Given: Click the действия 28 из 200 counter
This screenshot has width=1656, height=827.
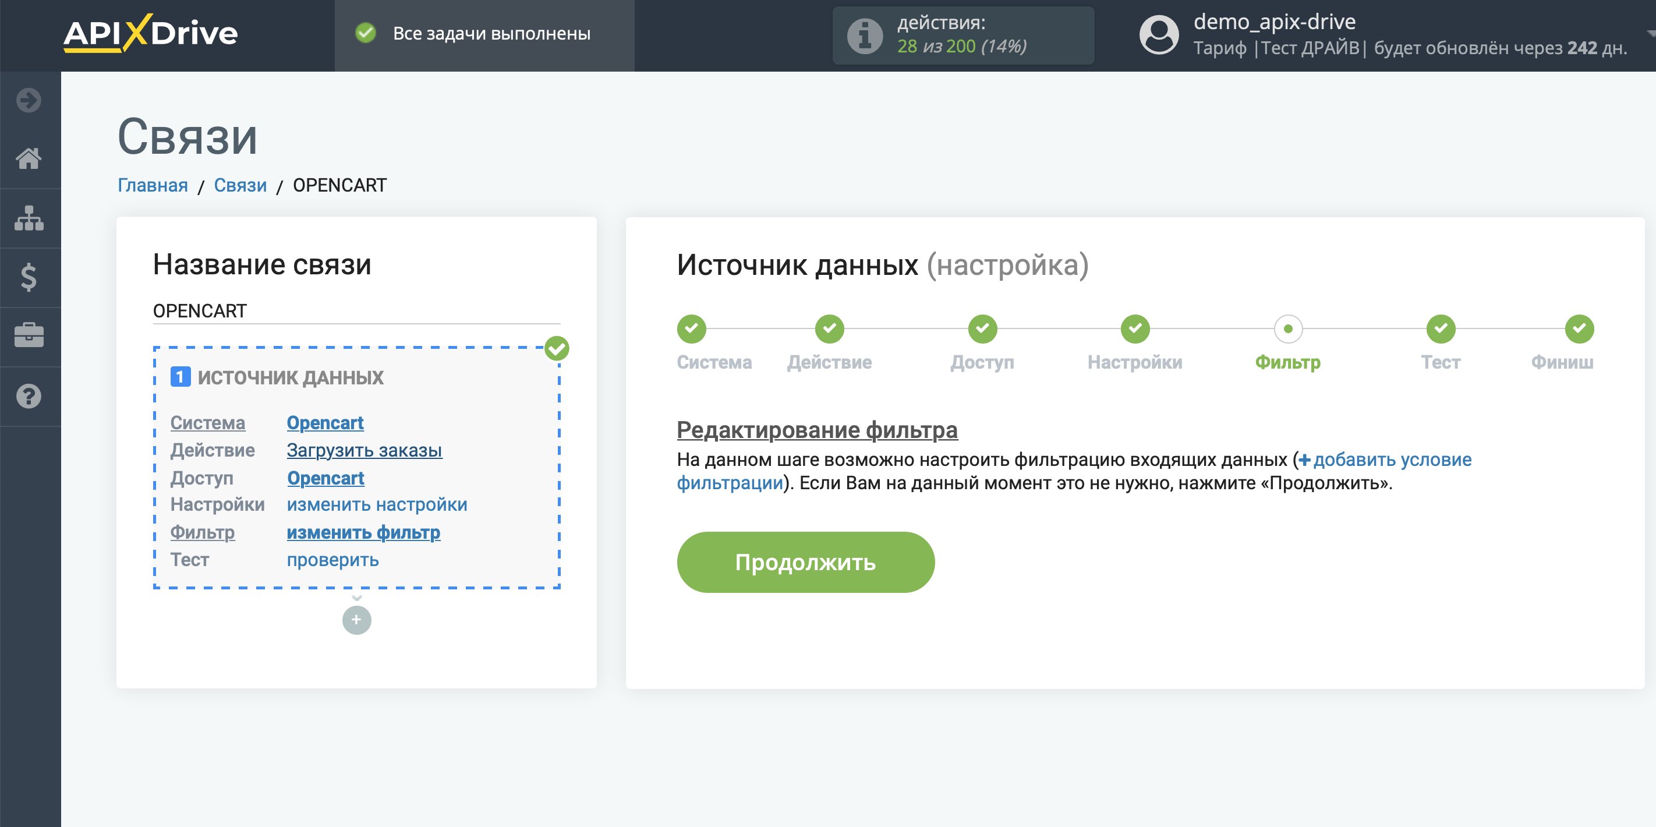Looking at the screenshot, I should [x=963, y=36].
